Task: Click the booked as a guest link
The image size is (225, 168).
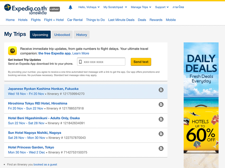Action: pos(45,164)
